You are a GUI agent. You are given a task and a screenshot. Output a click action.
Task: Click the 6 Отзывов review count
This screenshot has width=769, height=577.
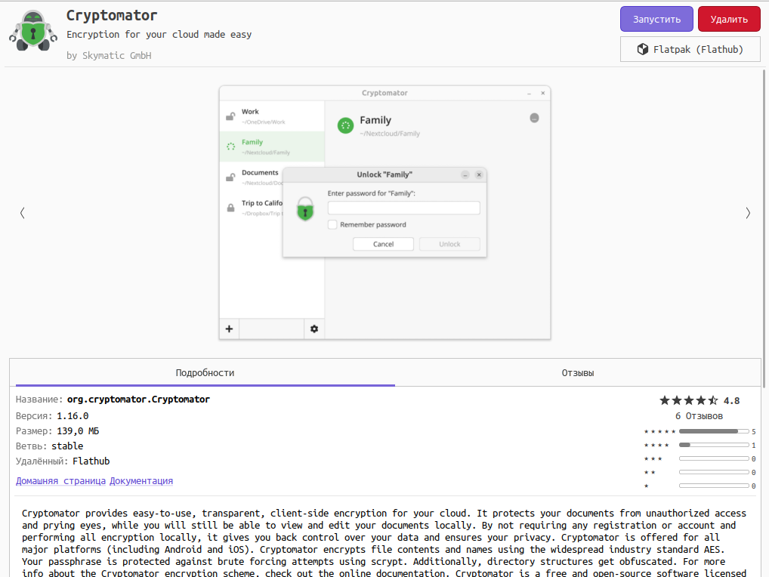(699, 415)
